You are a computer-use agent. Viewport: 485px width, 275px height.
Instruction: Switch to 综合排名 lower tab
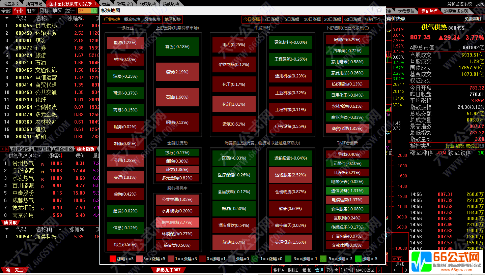pos(64,149)
